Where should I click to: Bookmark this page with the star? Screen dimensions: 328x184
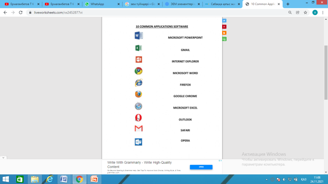pos(305,13)
